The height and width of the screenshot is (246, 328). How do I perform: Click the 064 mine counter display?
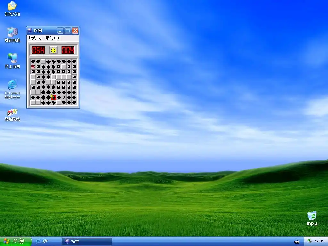38,50
